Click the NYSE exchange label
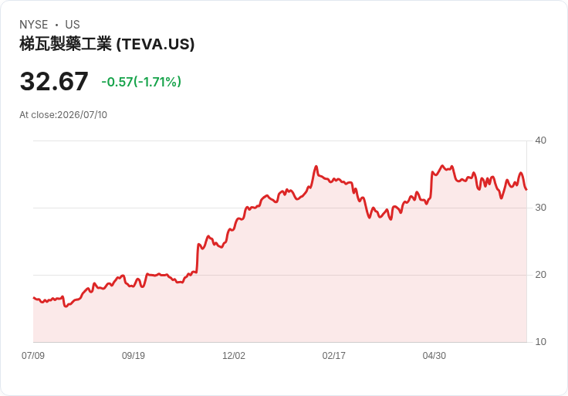Screen dimensions: 568x396 pyautogui.click(x=34, y=24)
